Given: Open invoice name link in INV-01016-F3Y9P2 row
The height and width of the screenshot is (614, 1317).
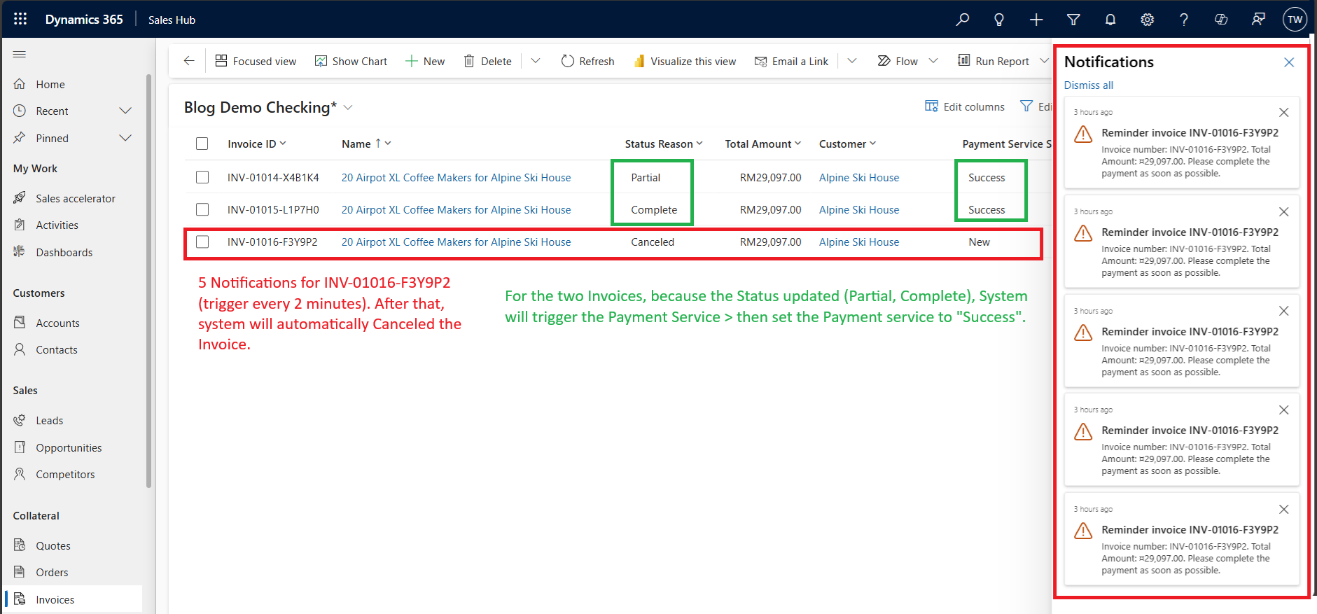Looking at the screenshot, I should (x=456, y=242).
